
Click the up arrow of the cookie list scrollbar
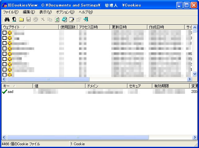coord(195,27)
